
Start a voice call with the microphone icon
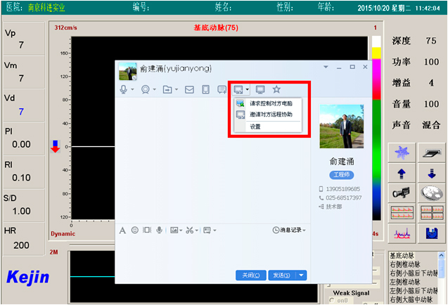124,89
